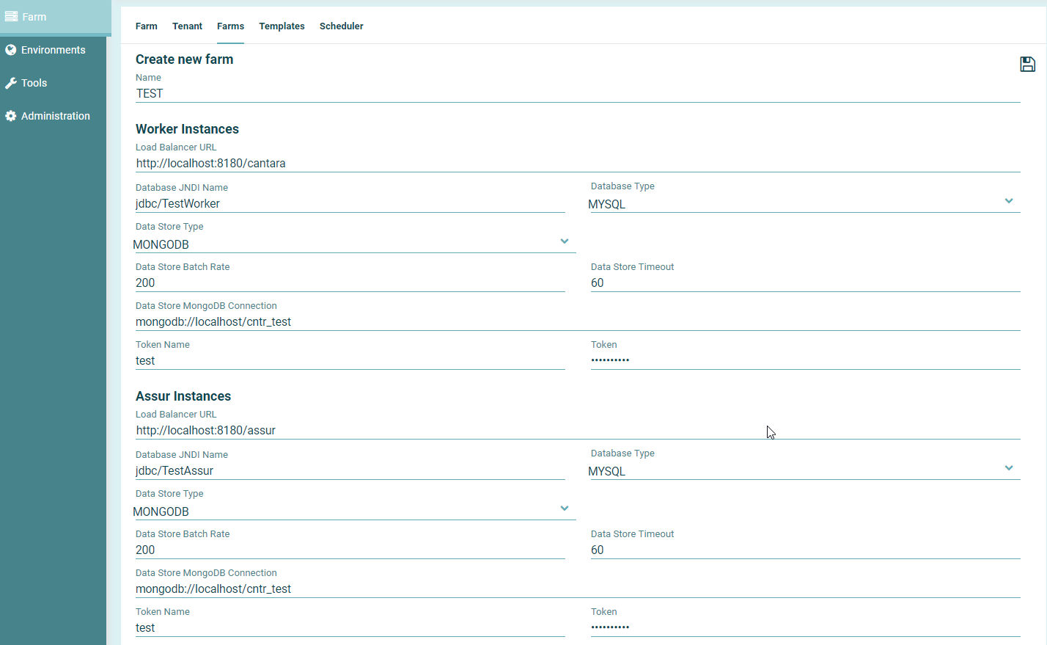
Task: Click the jdbc/TestAssur JNDI name field
Action: click(350, 470)
